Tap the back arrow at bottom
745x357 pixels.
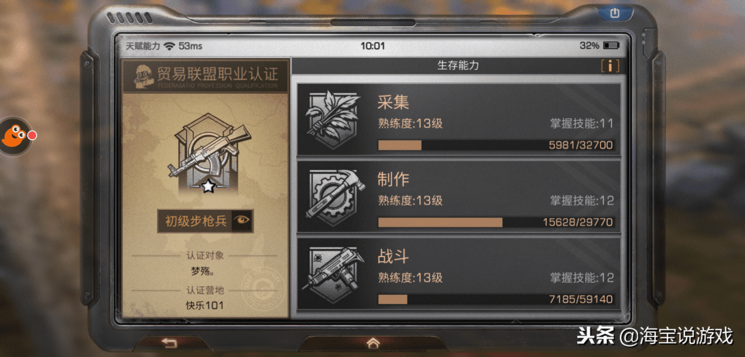169,342
